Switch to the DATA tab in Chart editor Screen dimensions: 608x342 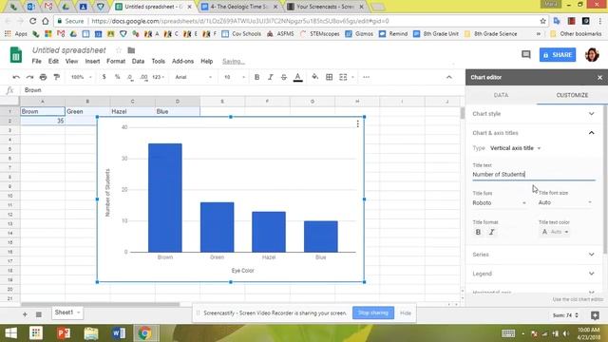click(x=501, y=95)
